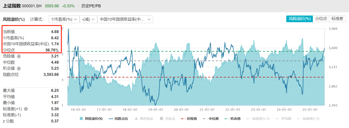Click 标准差(-1) value 3.32

pos(55,115)
